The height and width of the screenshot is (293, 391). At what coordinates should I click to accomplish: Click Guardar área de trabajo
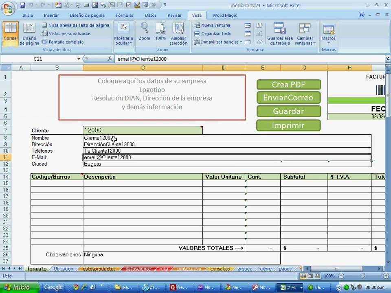[280, 34]
